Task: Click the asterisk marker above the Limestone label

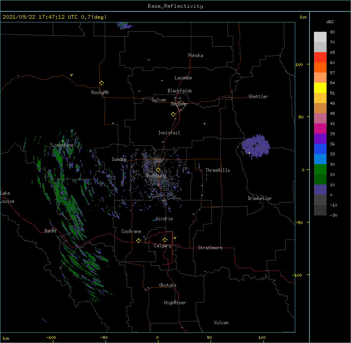Action: pos(62,141)
